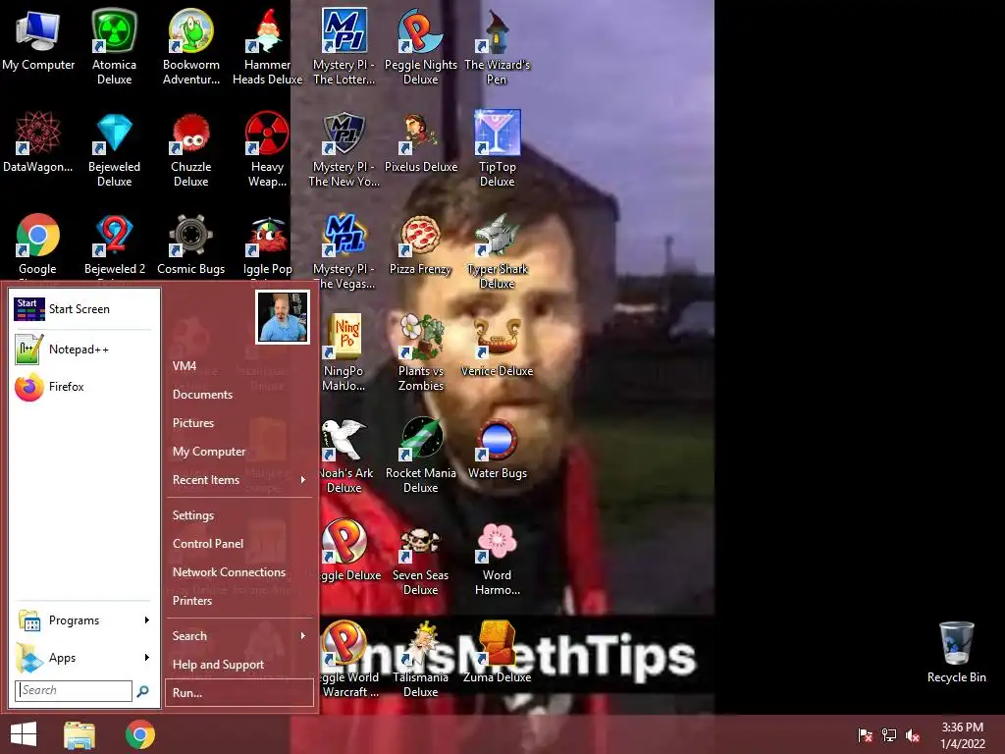Open Water Bugs desktop icon

pyautogui.click(x=497, y=449)
